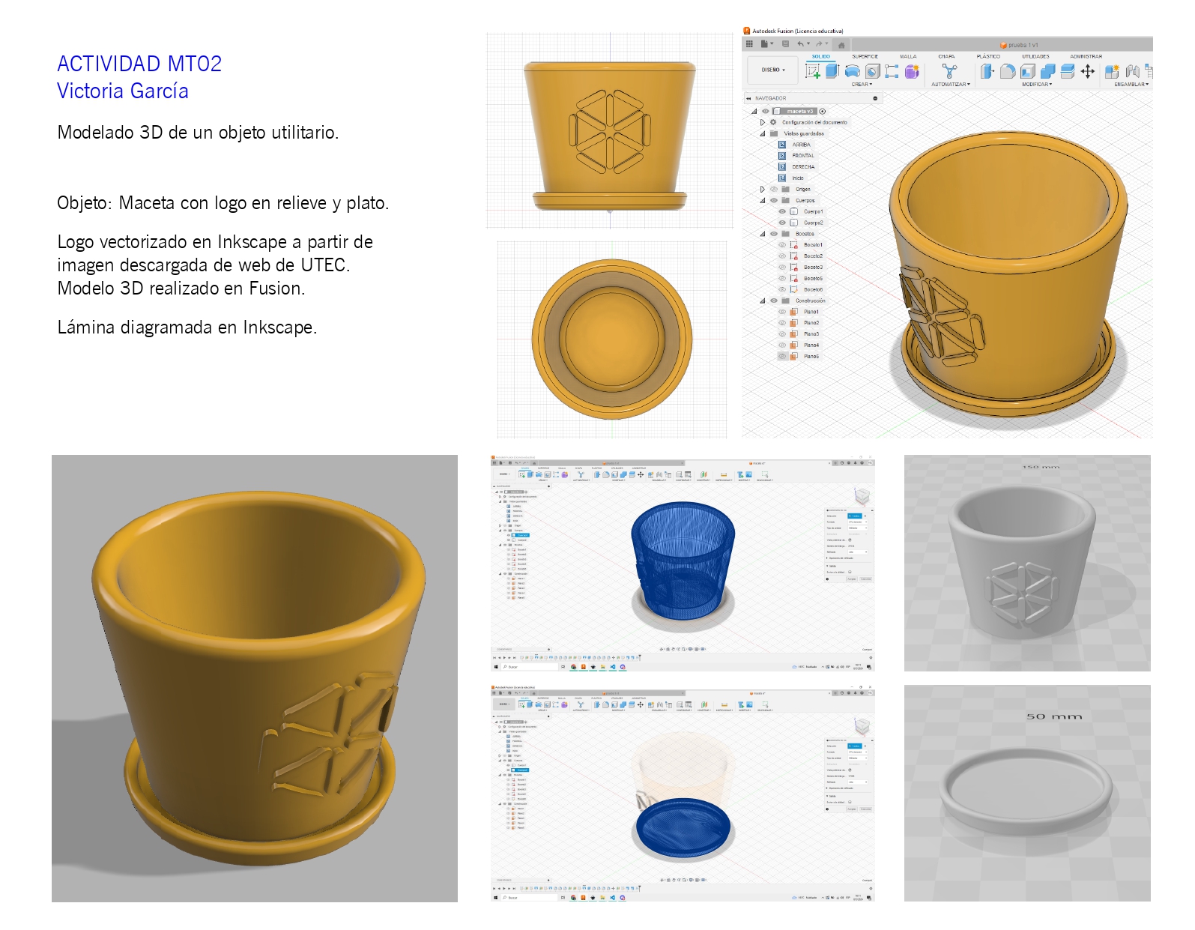Select the Fillet tool in MODIFICAR
Viewport: 1195px width, 930px height.
coord(1008,71)
